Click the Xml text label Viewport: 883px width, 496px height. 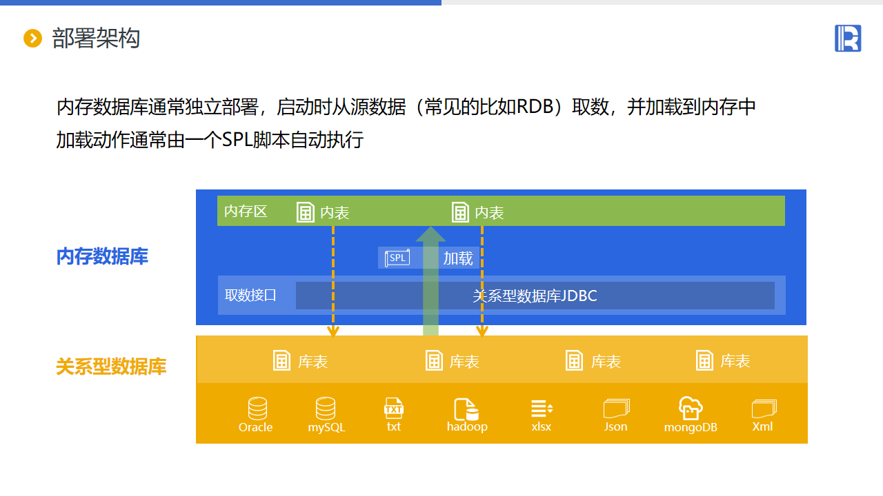763,426
